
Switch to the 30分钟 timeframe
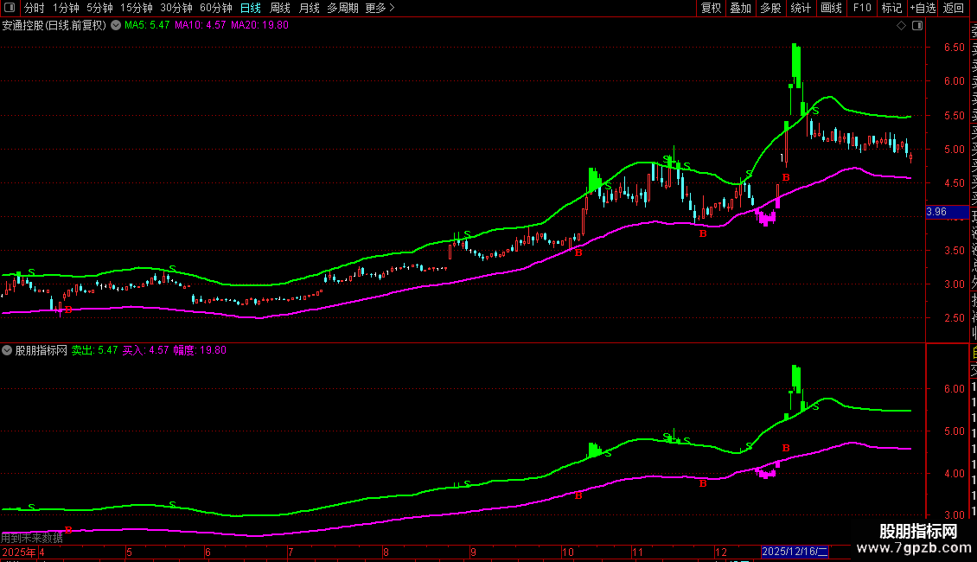[x=176, y=8]
